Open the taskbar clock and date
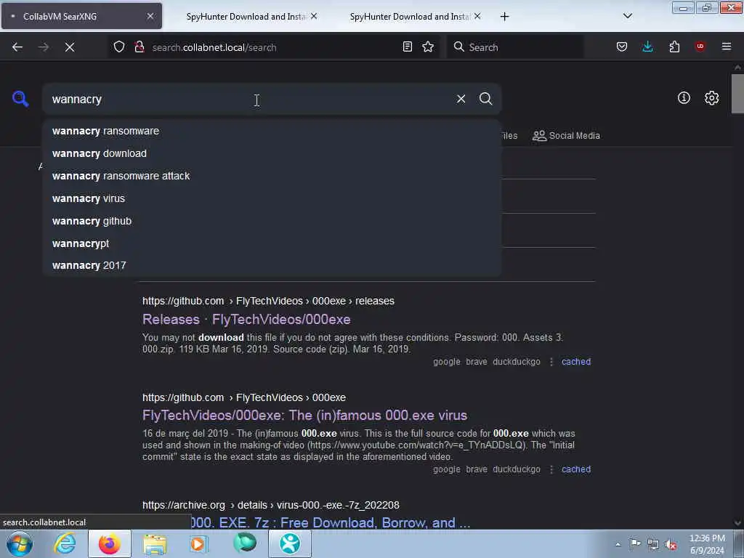744x558 pixels. 707,544
